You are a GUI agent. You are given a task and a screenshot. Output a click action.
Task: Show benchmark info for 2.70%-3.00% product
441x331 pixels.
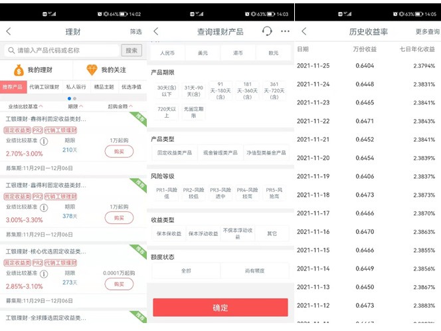pos(44,142)
